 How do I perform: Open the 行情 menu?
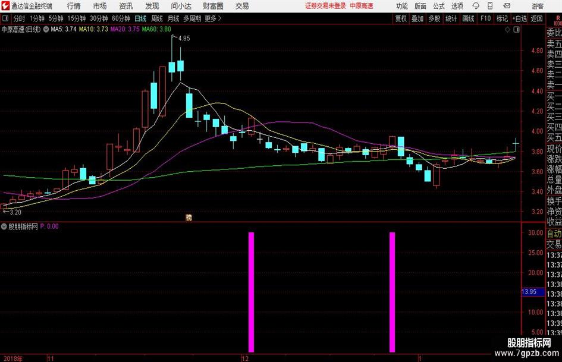[x=74, y=6]
